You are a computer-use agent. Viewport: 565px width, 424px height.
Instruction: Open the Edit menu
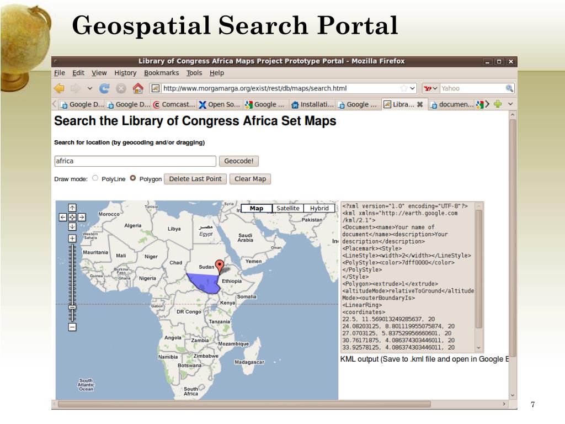click(78, 73)
